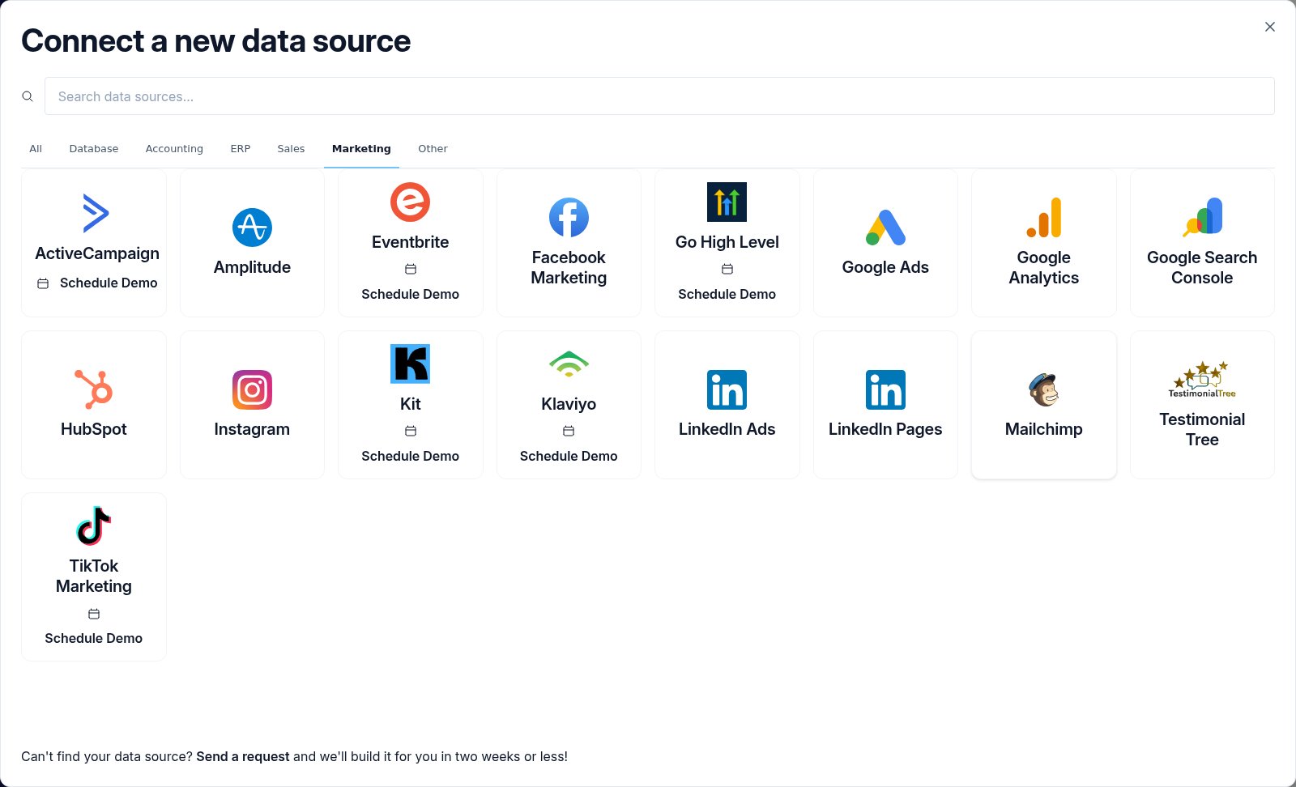Click Schedule Demo for Klaviyo
Viewport: 1296px width, 787px height.
point(569,456)
